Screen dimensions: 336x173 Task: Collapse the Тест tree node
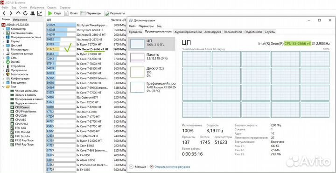(3, 86)
